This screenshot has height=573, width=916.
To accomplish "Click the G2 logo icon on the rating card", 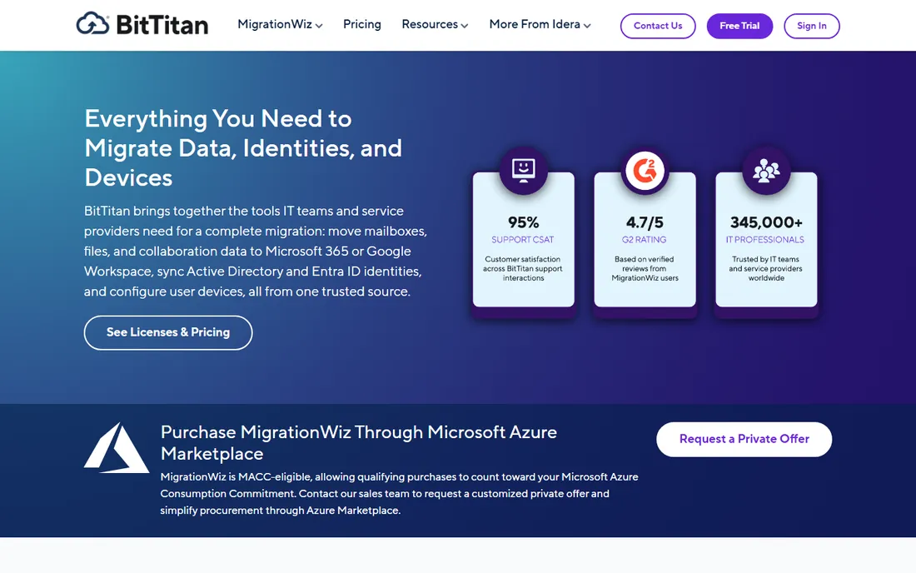I will [x=645, y=171].
